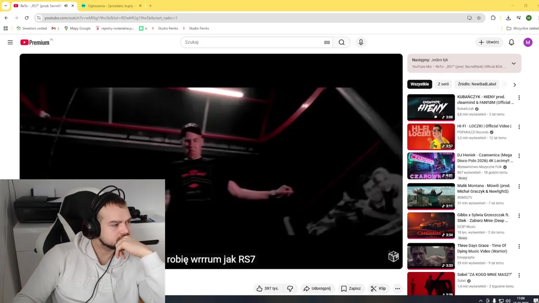Reload the current page
The width and height of the screenshot is (539, 303).
click(x=27, y=18)
